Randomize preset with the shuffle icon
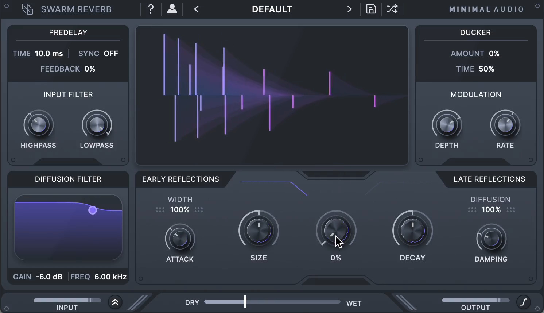Viewport: 544px width, 313px height. coord(392,9)
